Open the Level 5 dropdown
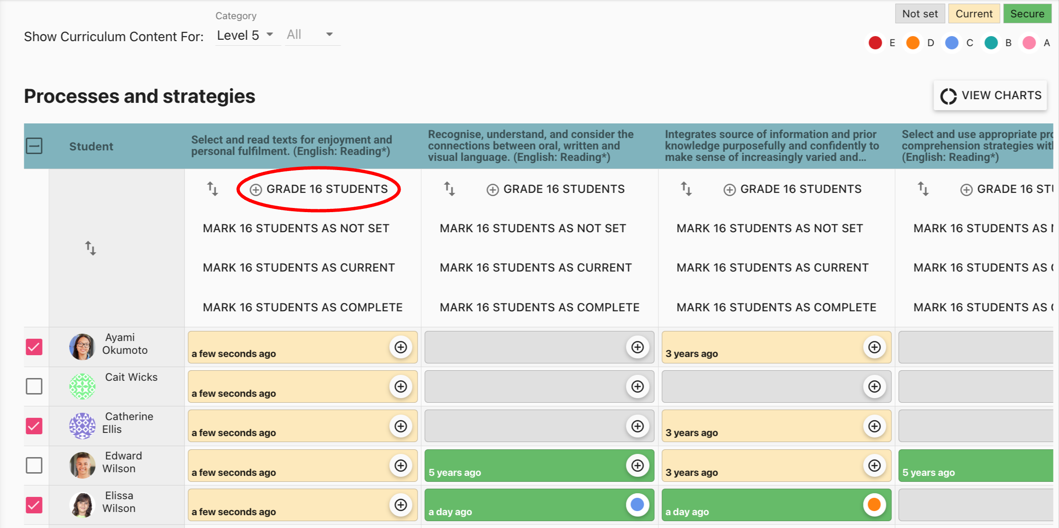Image resolution: width=1059 pixels, height=528 pixels. pyautogui.click(x=245, y=35)
